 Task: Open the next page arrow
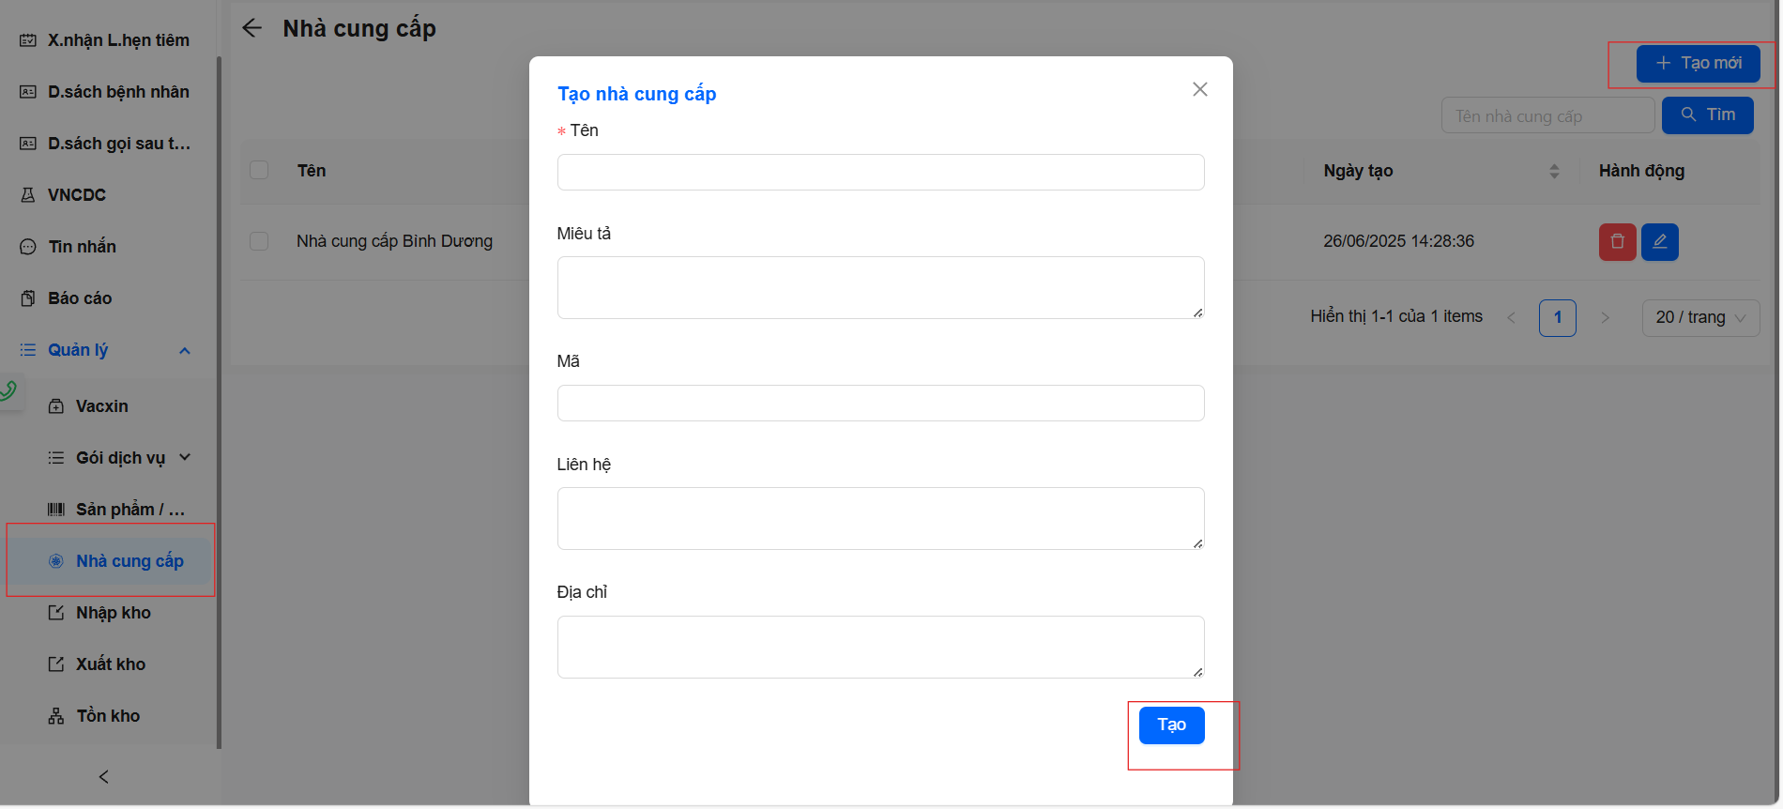coord(1606,318)
